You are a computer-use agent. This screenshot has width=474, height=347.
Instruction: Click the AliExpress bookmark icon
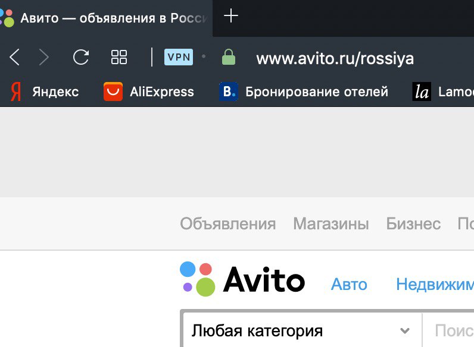tap(113, 92)
